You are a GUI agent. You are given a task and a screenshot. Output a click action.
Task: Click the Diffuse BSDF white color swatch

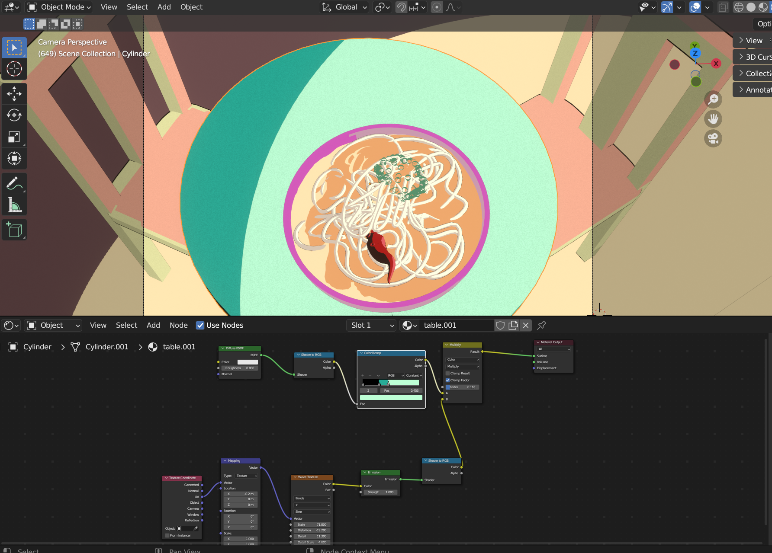248,362
